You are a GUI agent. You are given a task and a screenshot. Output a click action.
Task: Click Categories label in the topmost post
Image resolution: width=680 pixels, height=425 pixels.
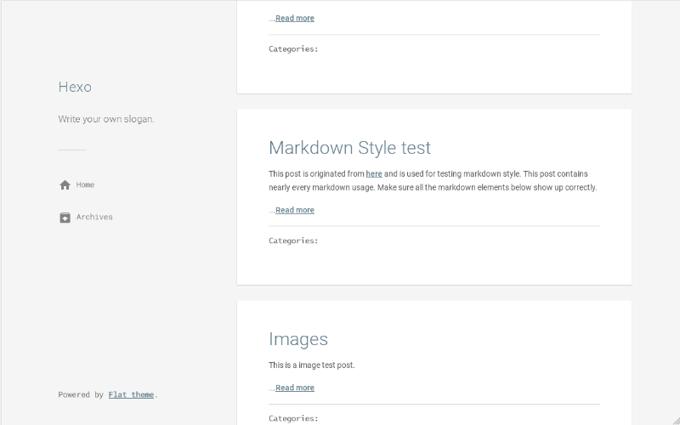[293, 48]
